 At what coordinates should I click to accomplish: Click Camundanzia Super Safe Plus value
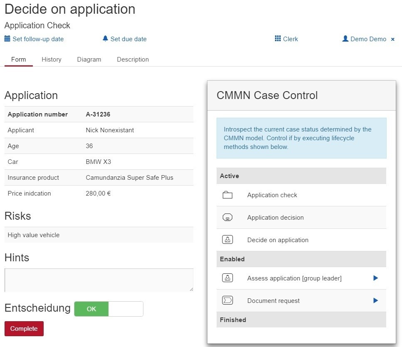[x=129, y=178]
